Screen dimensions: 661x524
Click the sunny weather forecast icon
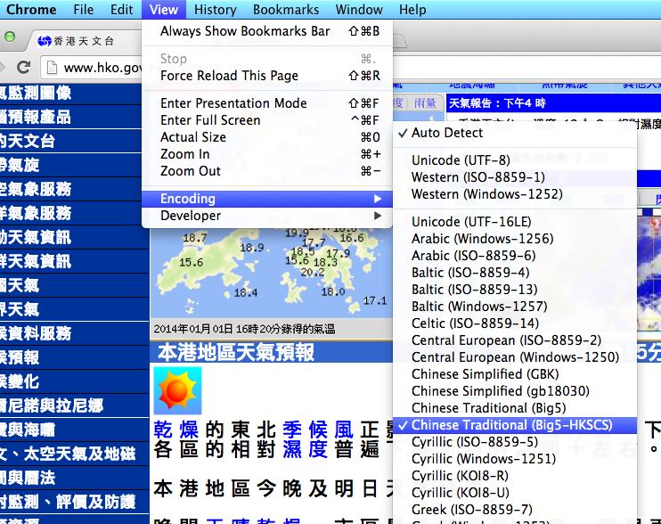(x=177, y=390)
